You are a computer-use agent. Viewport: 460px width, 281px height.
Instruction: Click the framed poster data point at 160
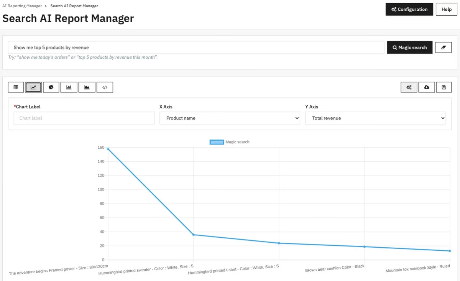(x=108, y=149)
